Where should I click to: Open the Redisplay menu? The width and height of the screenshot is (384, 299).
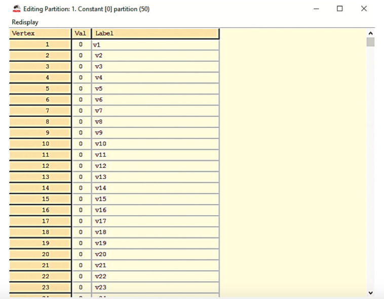click(x=25, y=22)
